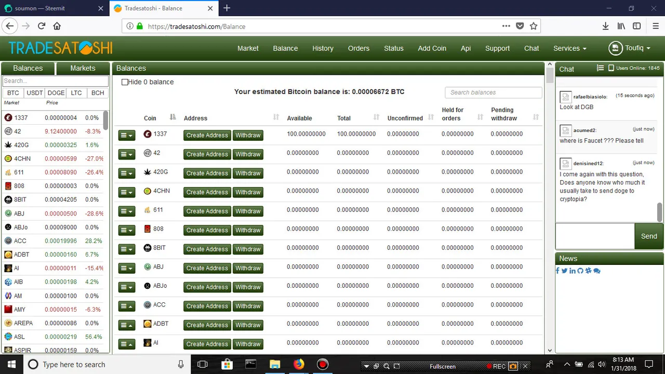Click the Facebook icon under News
The width and height of the screenshot is (665, 374).
(x=557, y=271)
